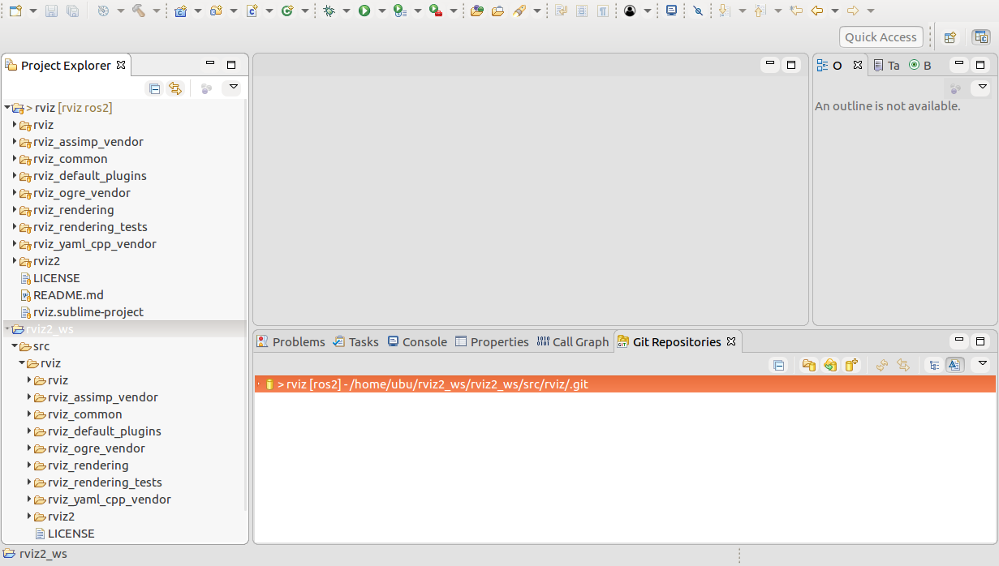Expand the rviz_default_plugins folder under rviz project

15,176
